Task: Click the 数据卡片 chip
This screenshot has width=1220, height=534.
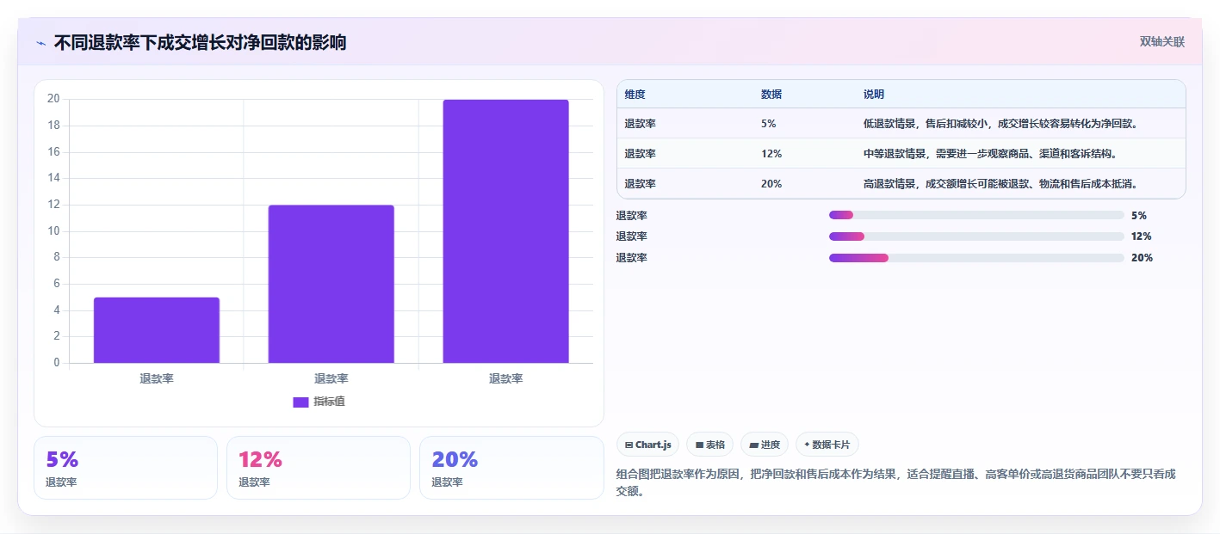Action: click(827, 445)
